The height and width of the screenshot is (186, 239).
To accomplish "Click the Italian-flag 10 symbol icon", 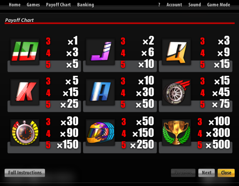I will pos(25,51).
